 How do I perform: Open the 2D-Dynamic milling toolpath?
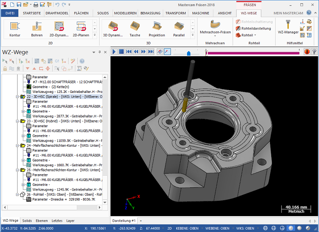click(x=59, y=29)
